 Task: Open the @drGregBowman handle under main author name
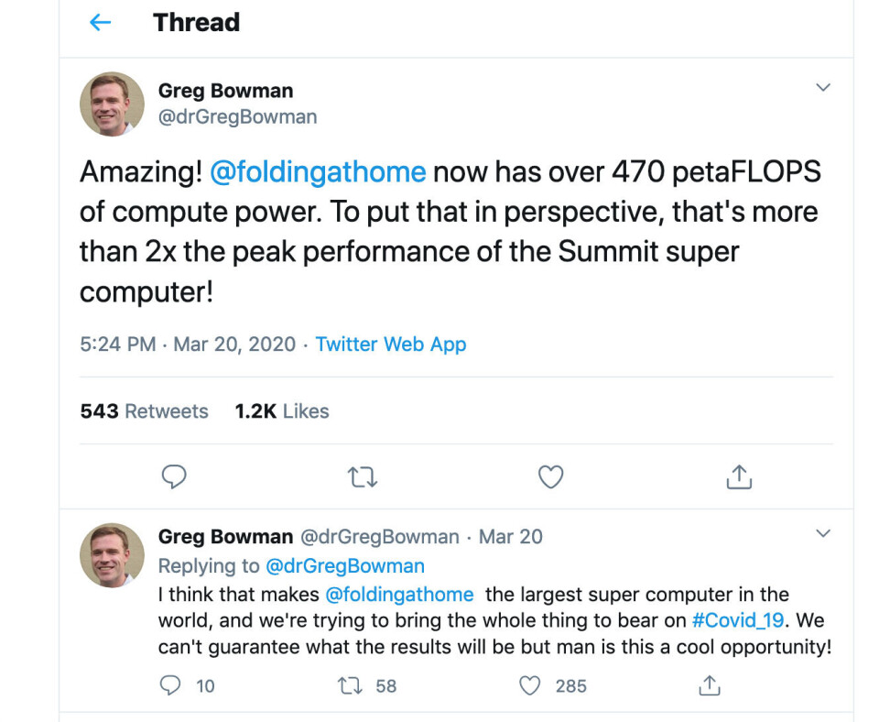pos(237,116)
